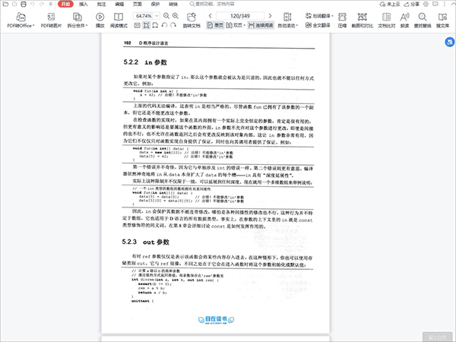Select fit width view icon
Viewport: 456px width, 342px height.
coord(155,25)
